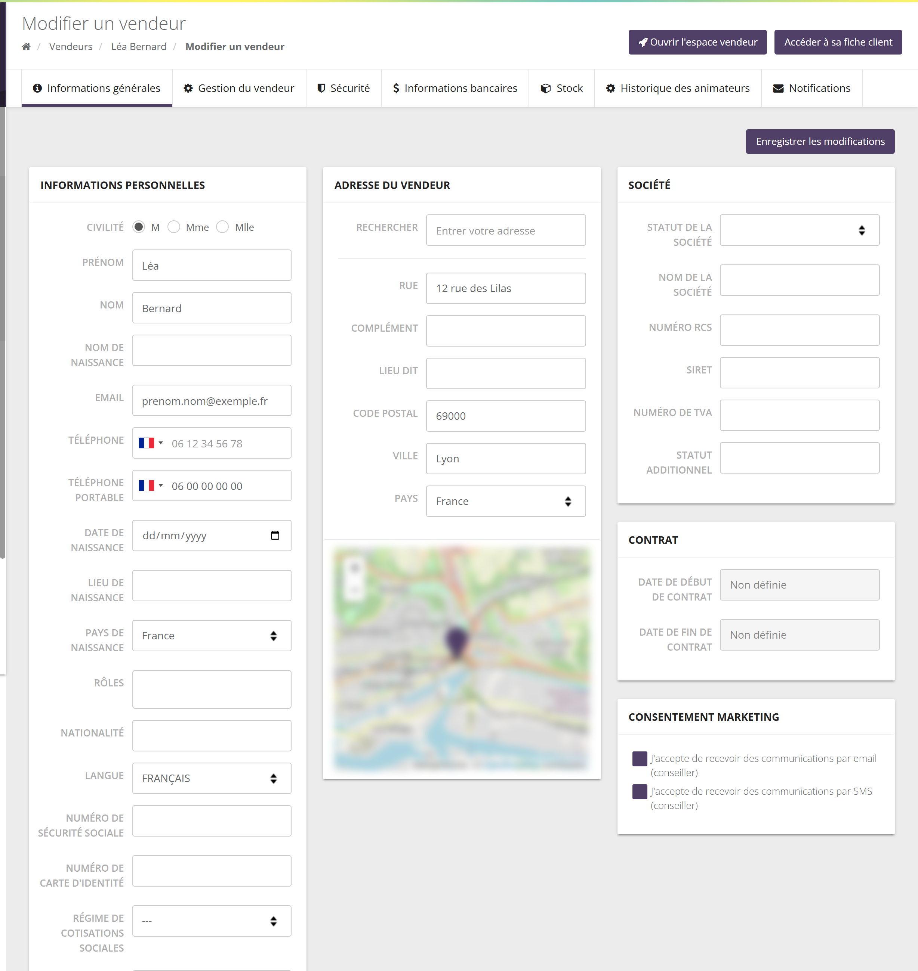Image resolution: width=918 pixels, height=971 pixels.
Task: Click the info icon on Informations générales tab
Action: tap(37, 88)
